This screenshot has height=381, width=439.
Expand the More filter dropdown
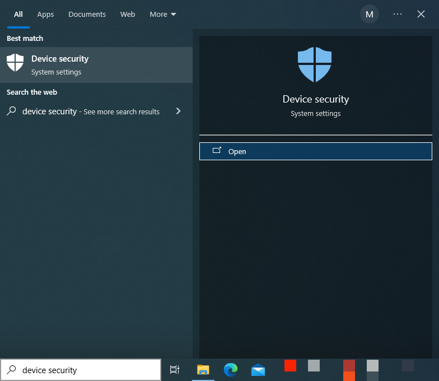tap(163, 15)
